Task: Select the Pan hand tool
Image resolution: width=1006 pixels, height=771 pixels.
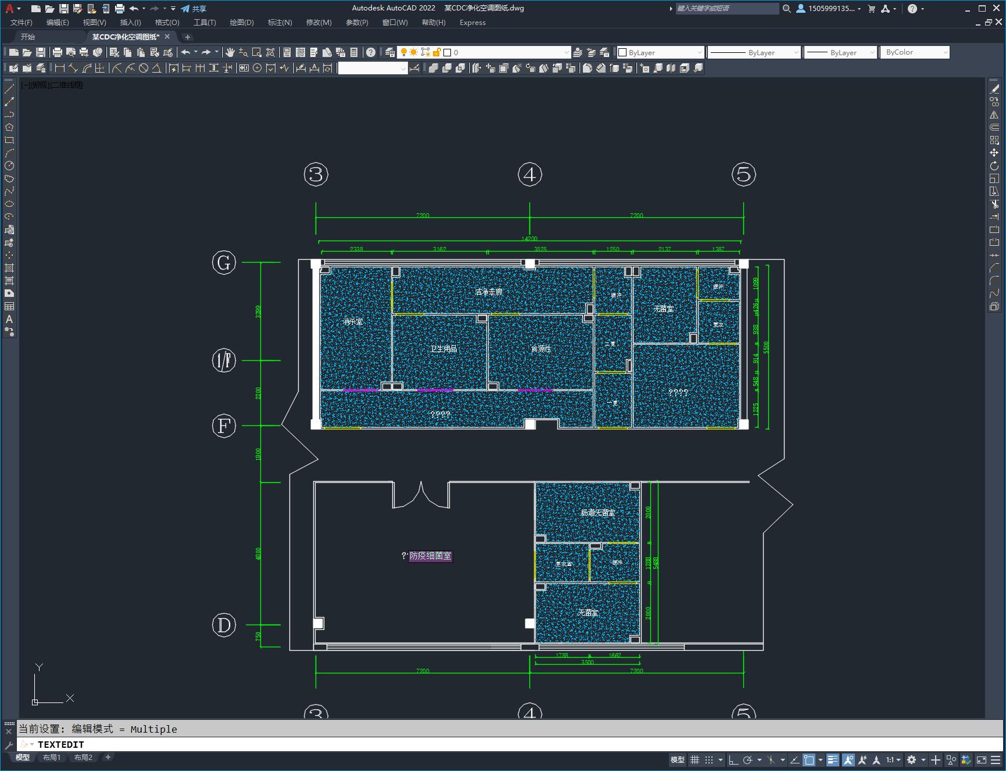Action: (230, 52)
